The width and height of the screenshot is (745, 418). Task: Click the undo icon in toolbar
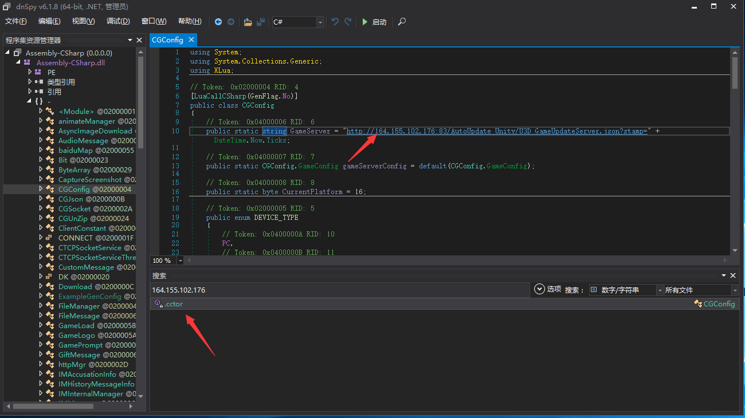tap(335, 22)
